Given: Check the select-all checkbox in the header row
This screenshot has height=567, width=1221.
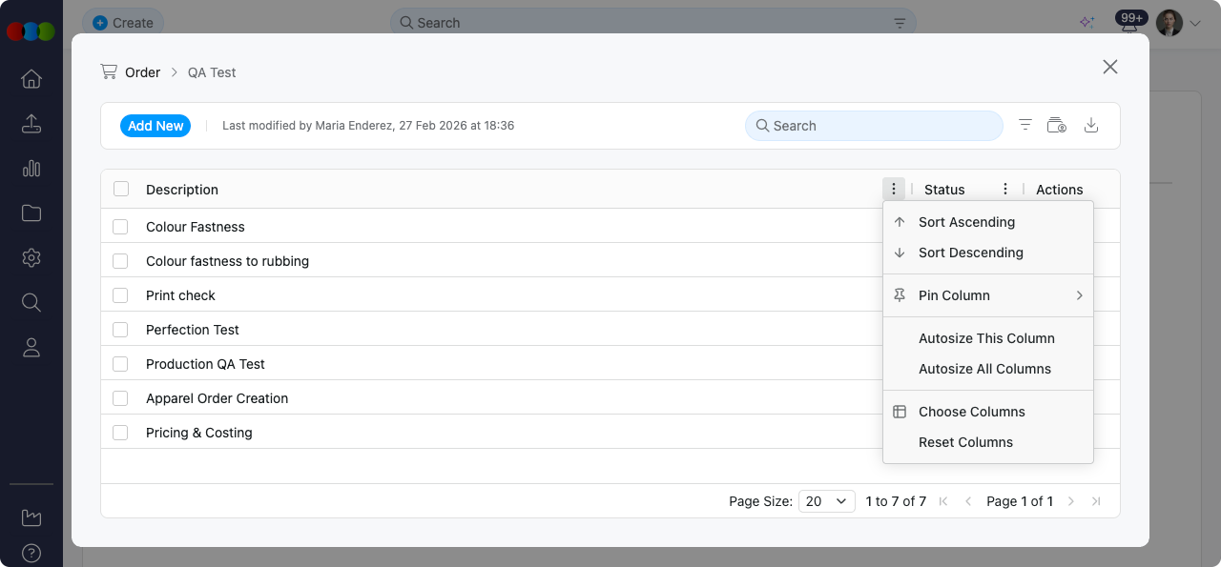Looking at the screenshot, I should 121,188.
